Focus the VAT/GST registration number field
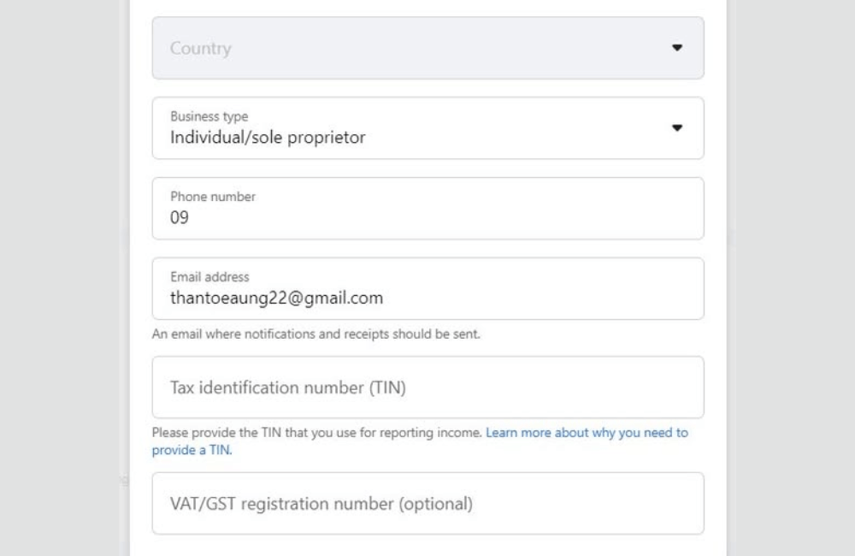The height and width of the screenshot is (556, 855). [427, 504]
